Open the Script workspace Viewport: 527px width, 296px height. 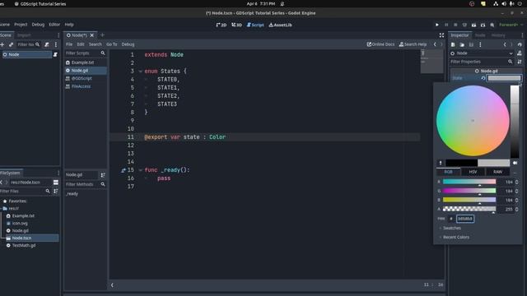pyautogui.click(x=255, y=25)
